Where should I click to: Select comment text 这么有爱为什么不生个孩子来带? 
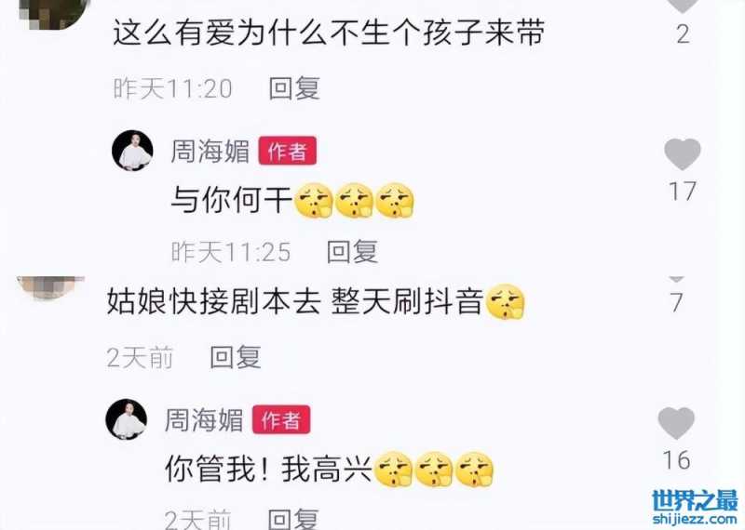(329, 33)
